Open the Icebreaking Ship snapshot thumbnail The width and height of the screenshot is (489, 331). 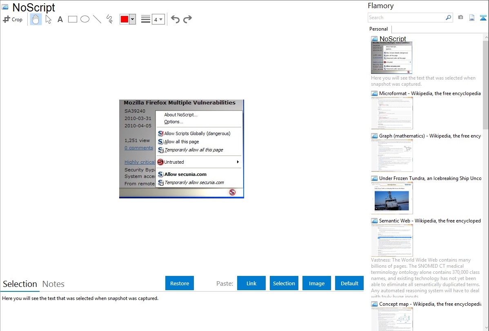392,198
